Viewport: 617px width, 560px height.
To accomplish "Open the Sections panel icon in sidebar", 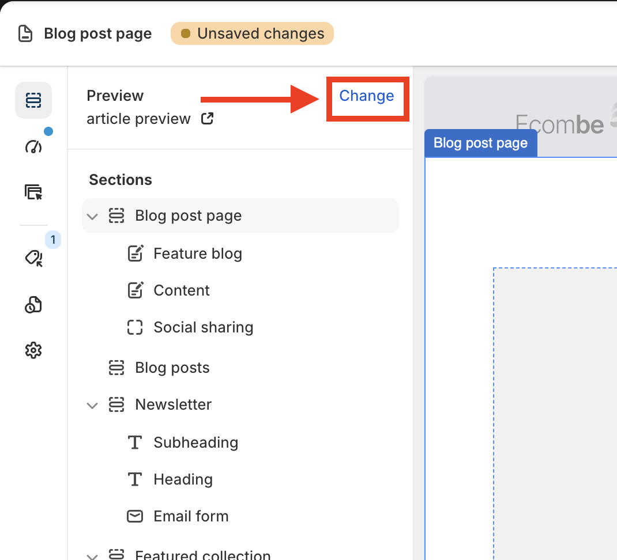I will [33, 101].
